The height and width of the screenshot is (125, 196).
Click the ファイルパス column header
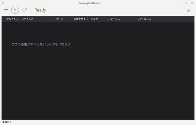click(144, 19)
